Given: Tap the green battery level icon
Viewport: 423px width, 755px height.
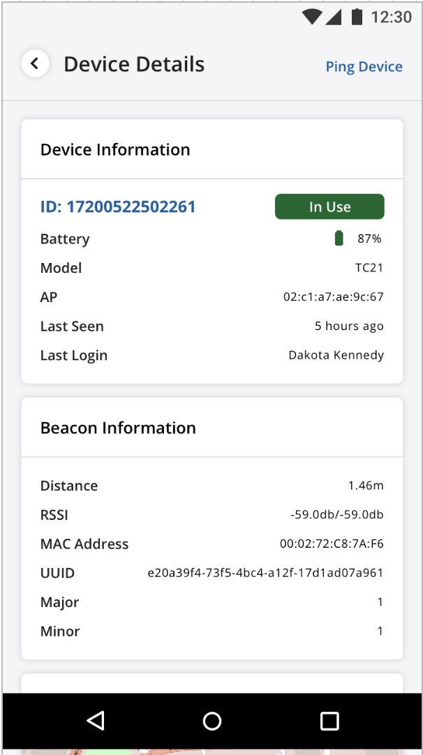Looking at the screenshot, I should click(339, 239).
